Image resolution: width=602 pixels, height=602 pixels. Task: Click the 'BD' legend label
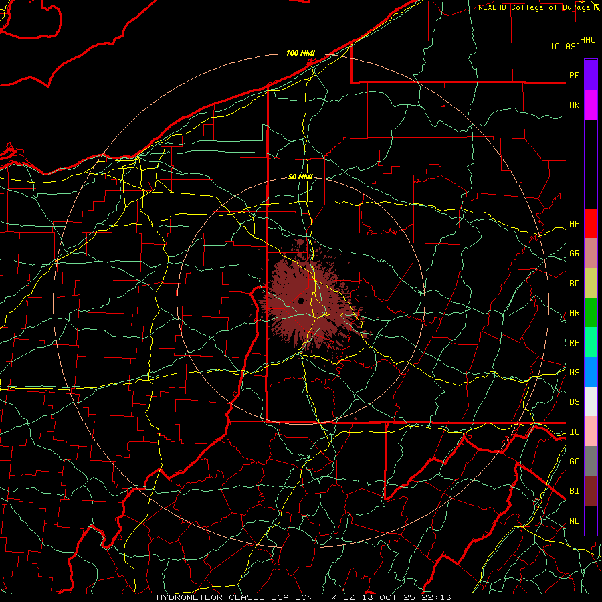[574, 284]
